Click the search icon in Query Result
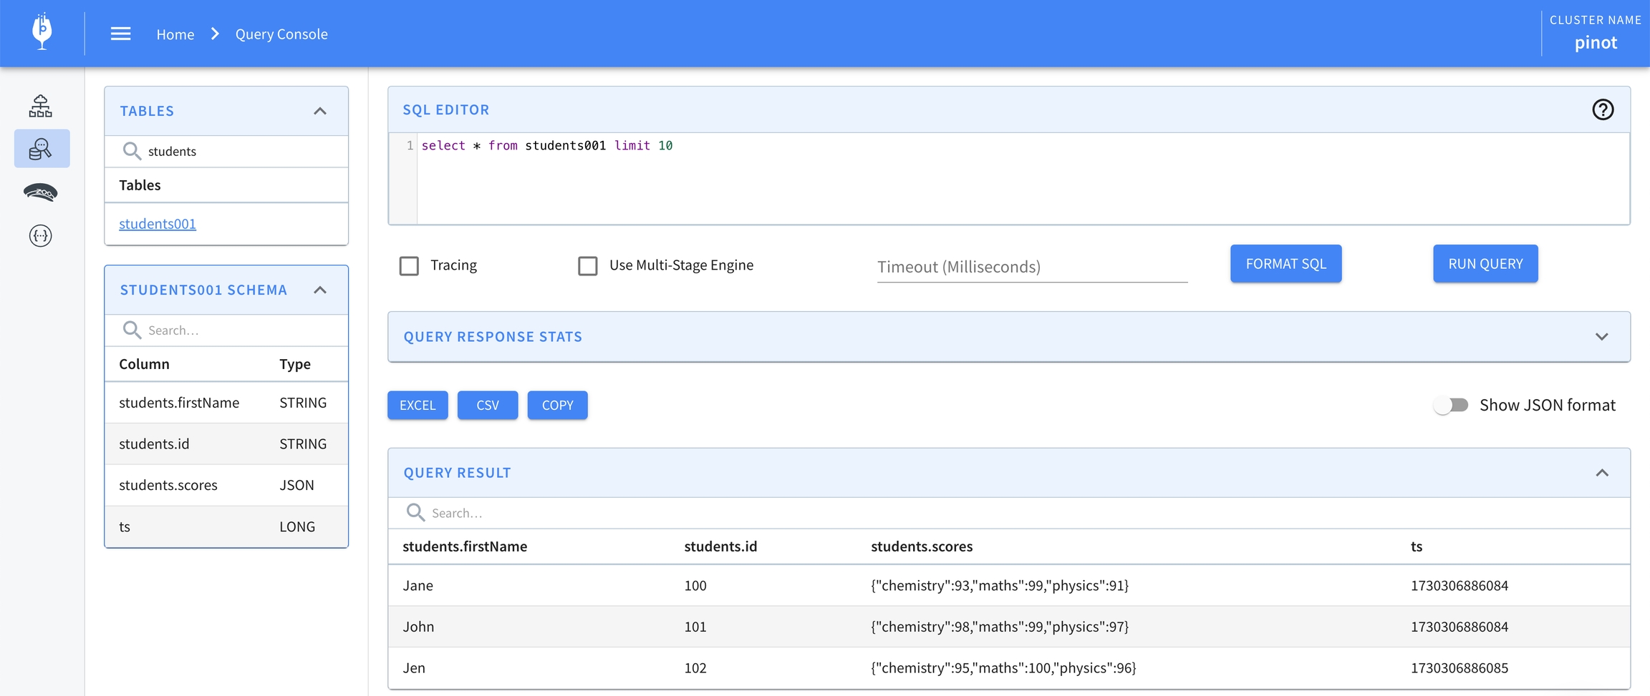Viewport: 1650px width, 696px height. (x=415, y=512)
